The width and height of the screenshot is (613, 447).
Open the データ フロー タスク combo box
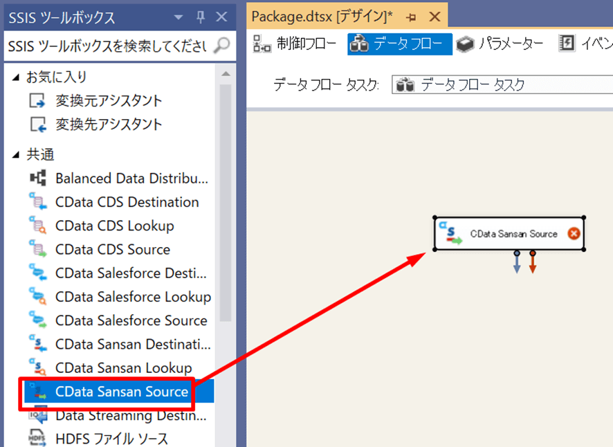click(x=502, y=84)
